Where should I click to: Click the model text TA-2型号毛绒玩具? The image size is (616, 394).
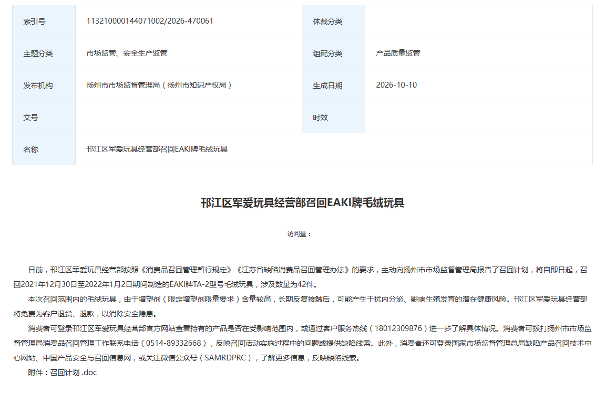coord(223,285)
